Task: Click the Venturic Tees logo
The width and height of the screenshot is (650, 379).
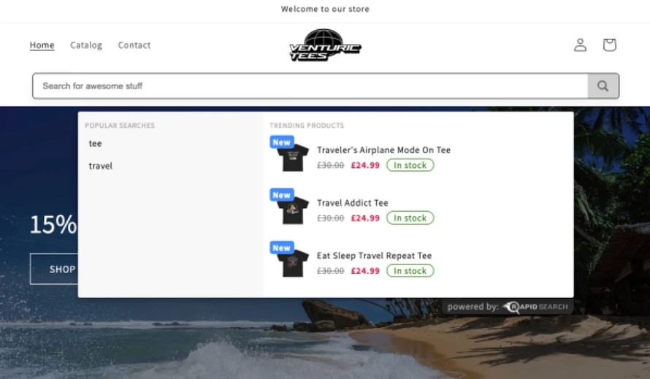Action: click(325, 45)
